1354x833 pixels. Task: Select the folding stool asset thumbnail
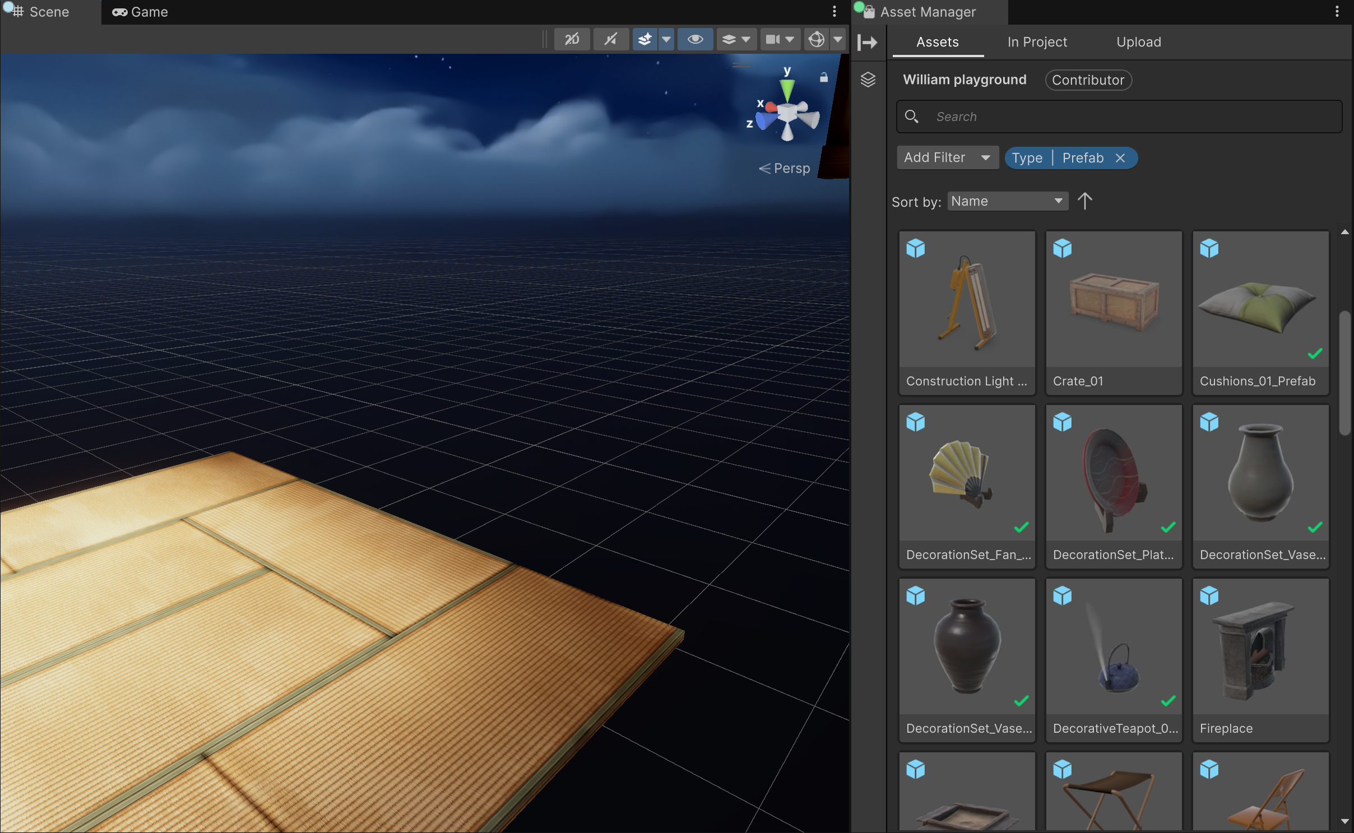click(x=1114, y=792)
